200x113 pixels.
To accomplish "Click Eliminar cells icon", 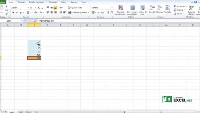I will point(160,8).
